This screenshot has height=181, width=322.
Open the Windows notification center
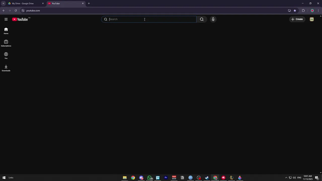click(x=317, y=178)
